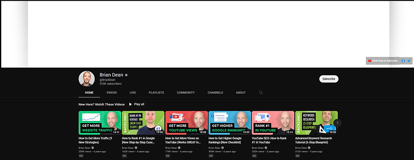
Task: Click CC badge under Get More Views video
Action: pyautogui.click(x=168, y=156)
